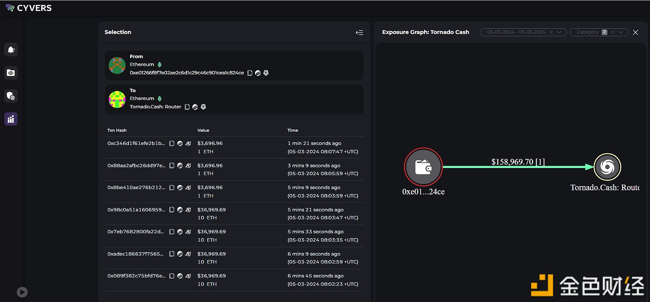This screenshot has height=302, width=650.
Task: Open txn hash 0x089f382c75bfd76e... link
Action: point(137,276)
